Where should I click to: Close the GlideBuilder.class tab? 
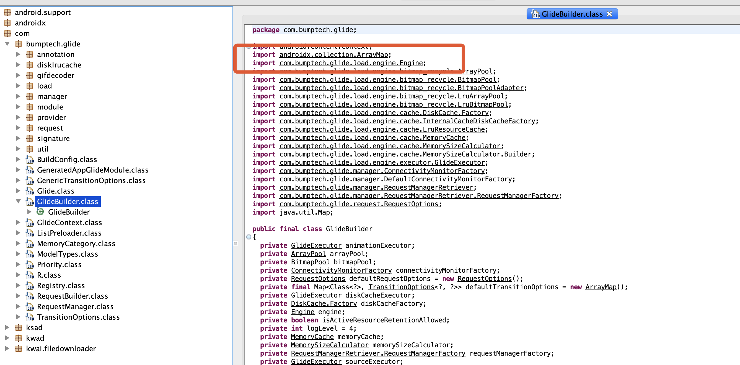(609, 14)
